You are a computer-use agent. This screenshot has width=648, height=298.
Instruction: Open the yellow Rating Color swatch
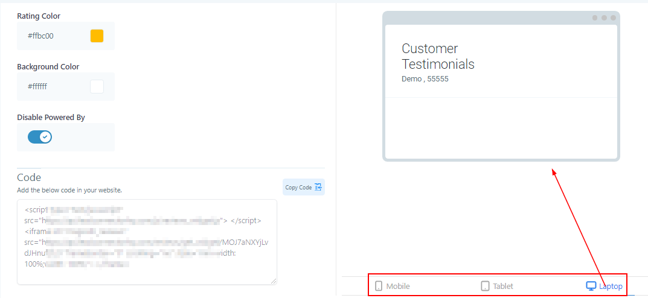pos(97,36)
